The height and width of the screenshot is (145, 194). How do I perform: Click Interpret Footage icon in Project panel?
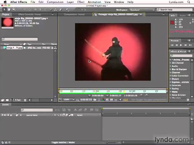pyautogui.click(x=3, y=100)
